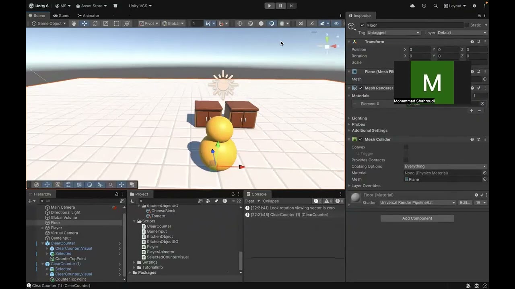Select the combined Transform tool
Viewport: 515px width, 289px height.
tap(127, 23)
